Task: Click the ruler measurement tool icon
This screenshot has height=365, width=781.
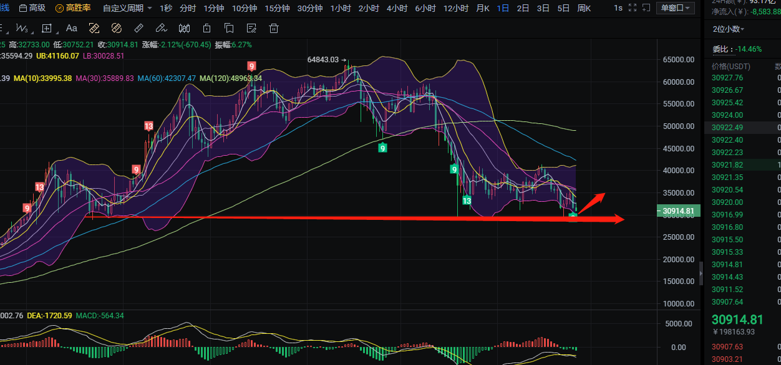Action: [139, 28]
